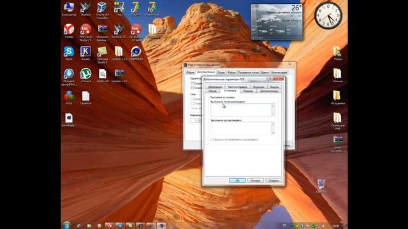
Task: Open the Delphi 7 shortcut
Action: 136,9
